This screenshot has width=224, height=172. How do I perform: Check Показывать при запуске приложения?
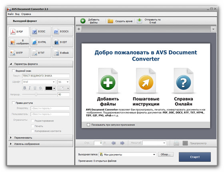(88, 125)
